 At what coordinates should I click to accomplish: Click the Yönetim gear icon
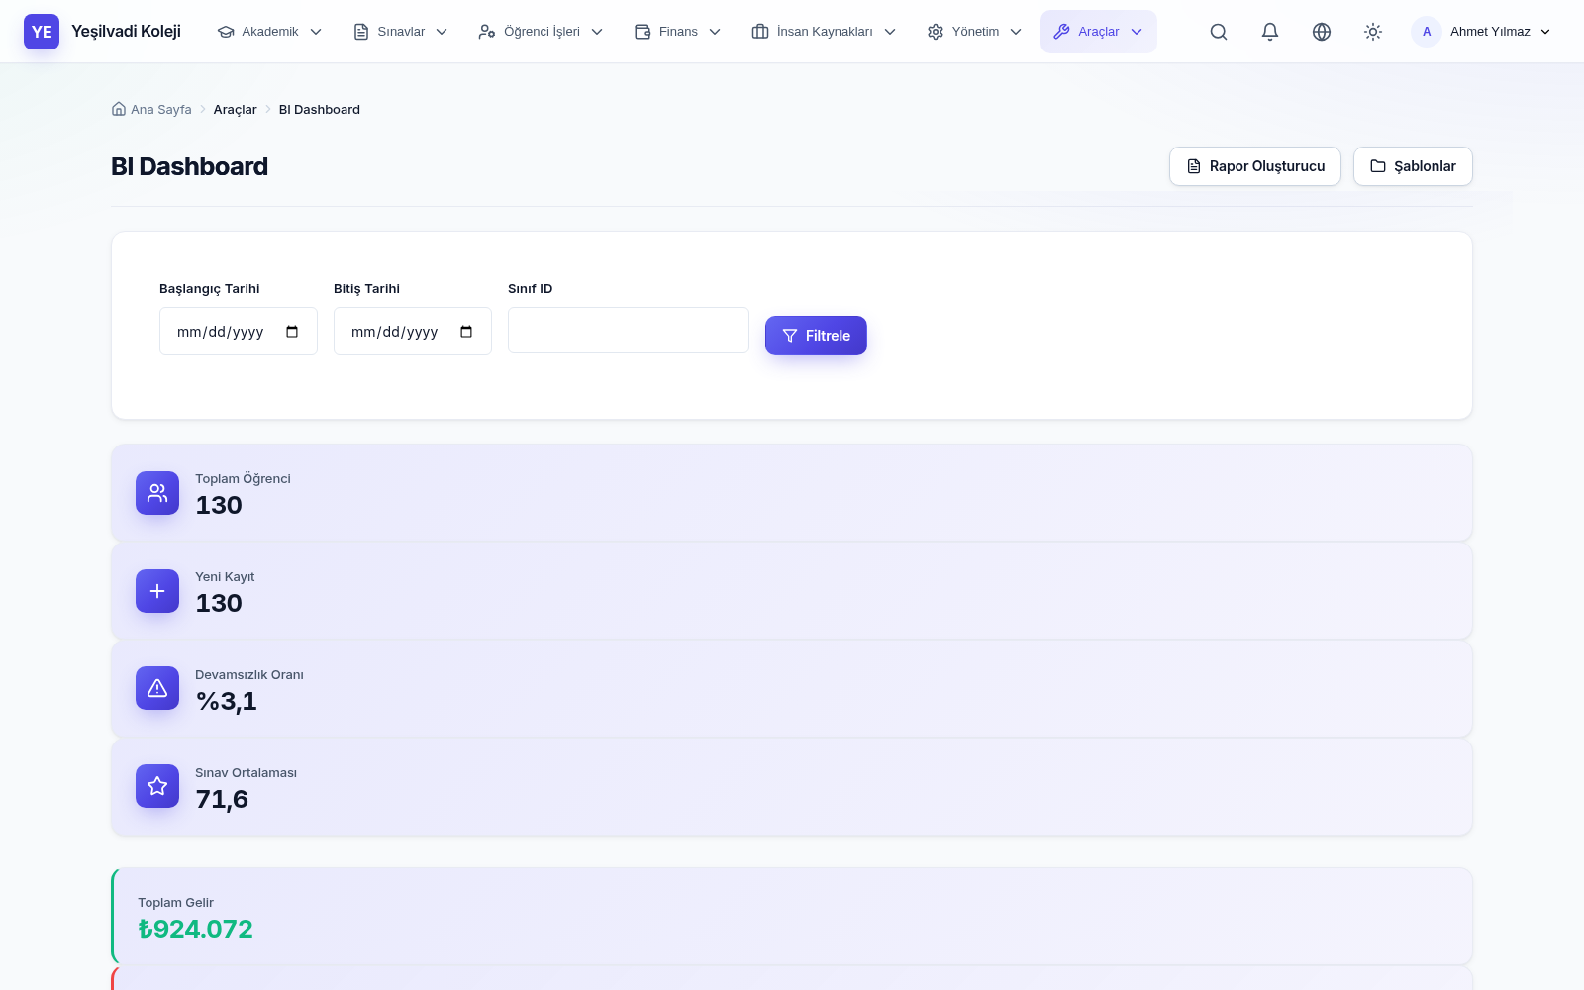(x=936, y=32)
